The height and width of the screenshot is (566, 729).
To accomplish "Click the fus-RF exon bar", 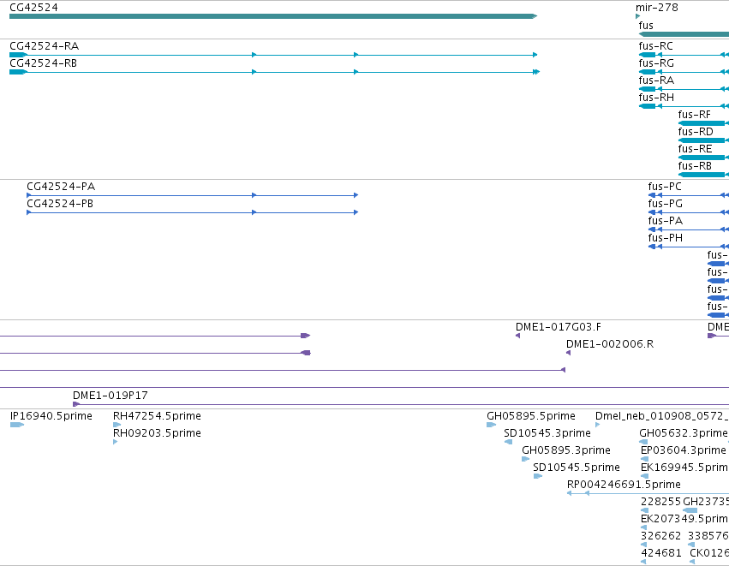I will point(702,123).
